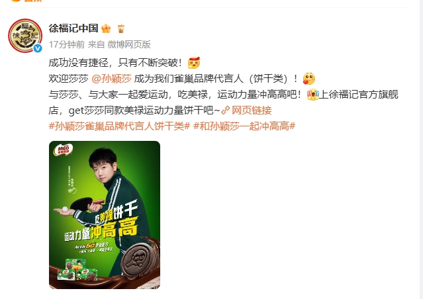Click the headband emoji after 只有不断突破
Screen dimensions: 423x299
pyautogui.click(x=194, y=63)
